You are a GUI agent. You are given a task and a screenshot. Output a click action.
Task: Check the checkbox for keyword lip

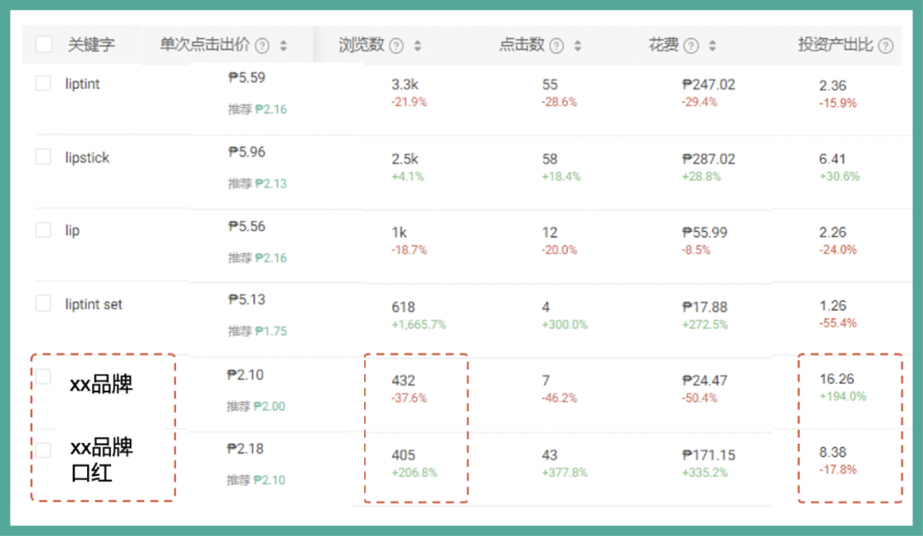[x=44, y=230]
